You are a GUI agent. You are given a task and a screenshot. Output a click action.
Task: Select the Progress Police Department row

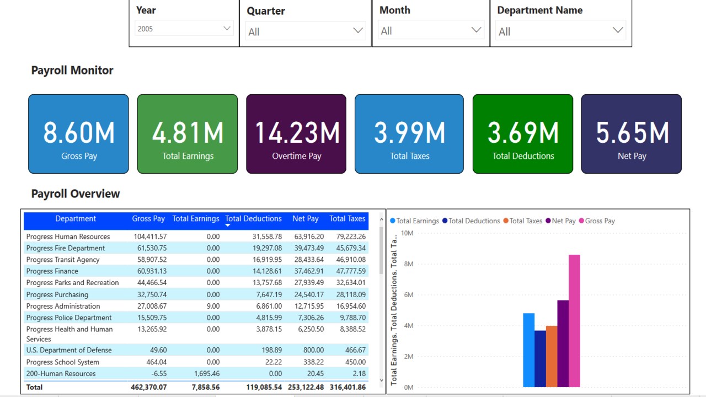196,318
